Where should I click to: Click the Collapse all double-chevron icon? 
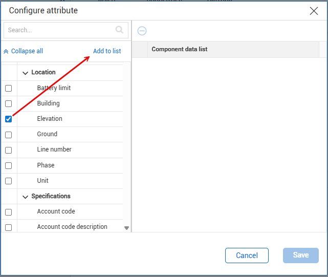(x=6, y=51)
